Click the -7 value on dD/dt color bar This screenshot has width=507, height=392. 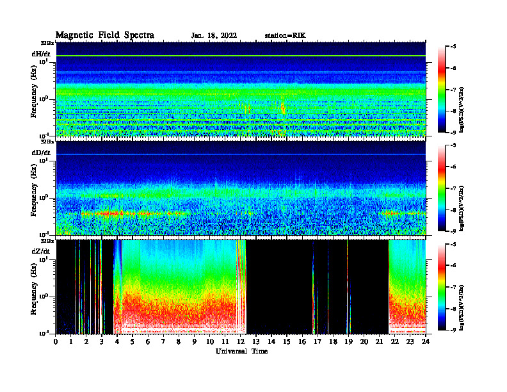[x=453, y=188]
